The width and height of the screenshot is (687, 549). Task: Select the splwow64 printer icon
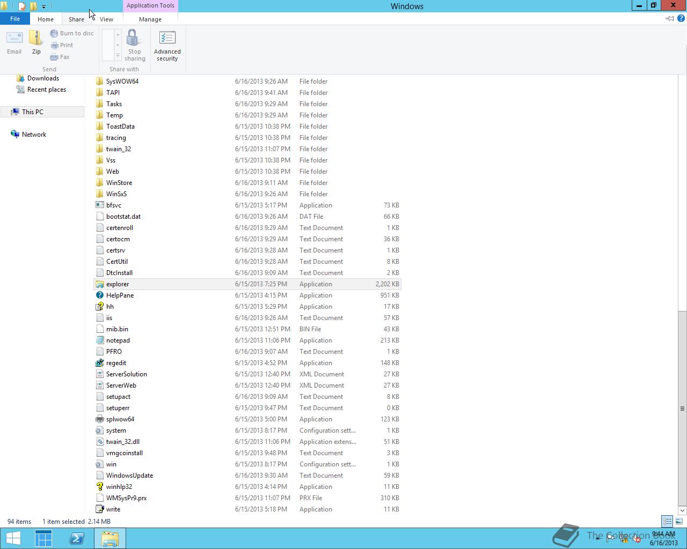(100, 419)
